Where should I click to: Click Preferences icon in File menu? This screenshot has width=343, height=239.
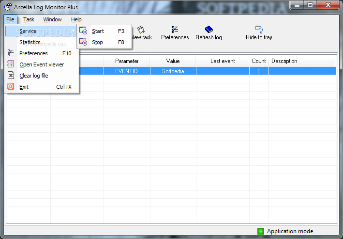click(11, 53)
